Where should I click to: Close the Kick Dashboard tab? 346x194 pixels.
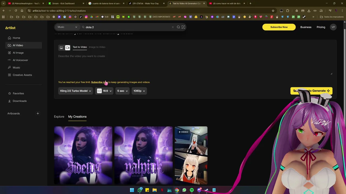click(x=83, y=4)
